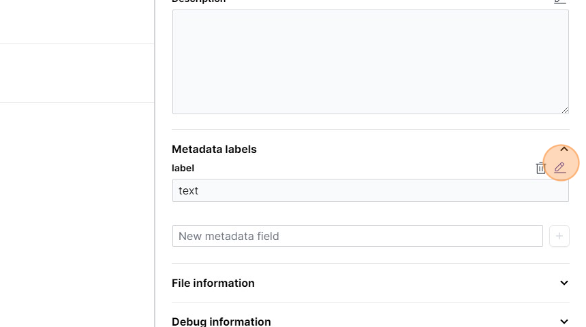This screenshot has height=327, width=586.
Task: Click the edit icon above the Description box
Action: pyautogui.click(x=560, y=1)
